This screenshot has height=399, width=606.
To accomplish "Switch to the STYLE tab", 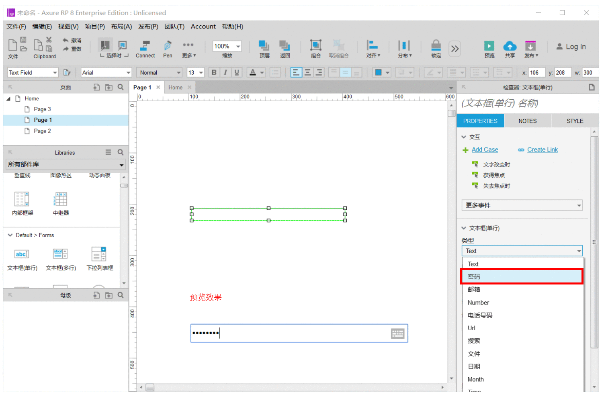I will pos(575,121).
